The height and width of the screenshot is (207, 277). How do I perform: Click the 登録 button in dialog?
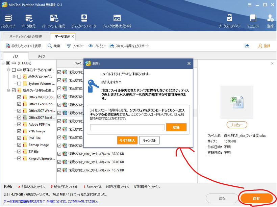click(176, 127)
